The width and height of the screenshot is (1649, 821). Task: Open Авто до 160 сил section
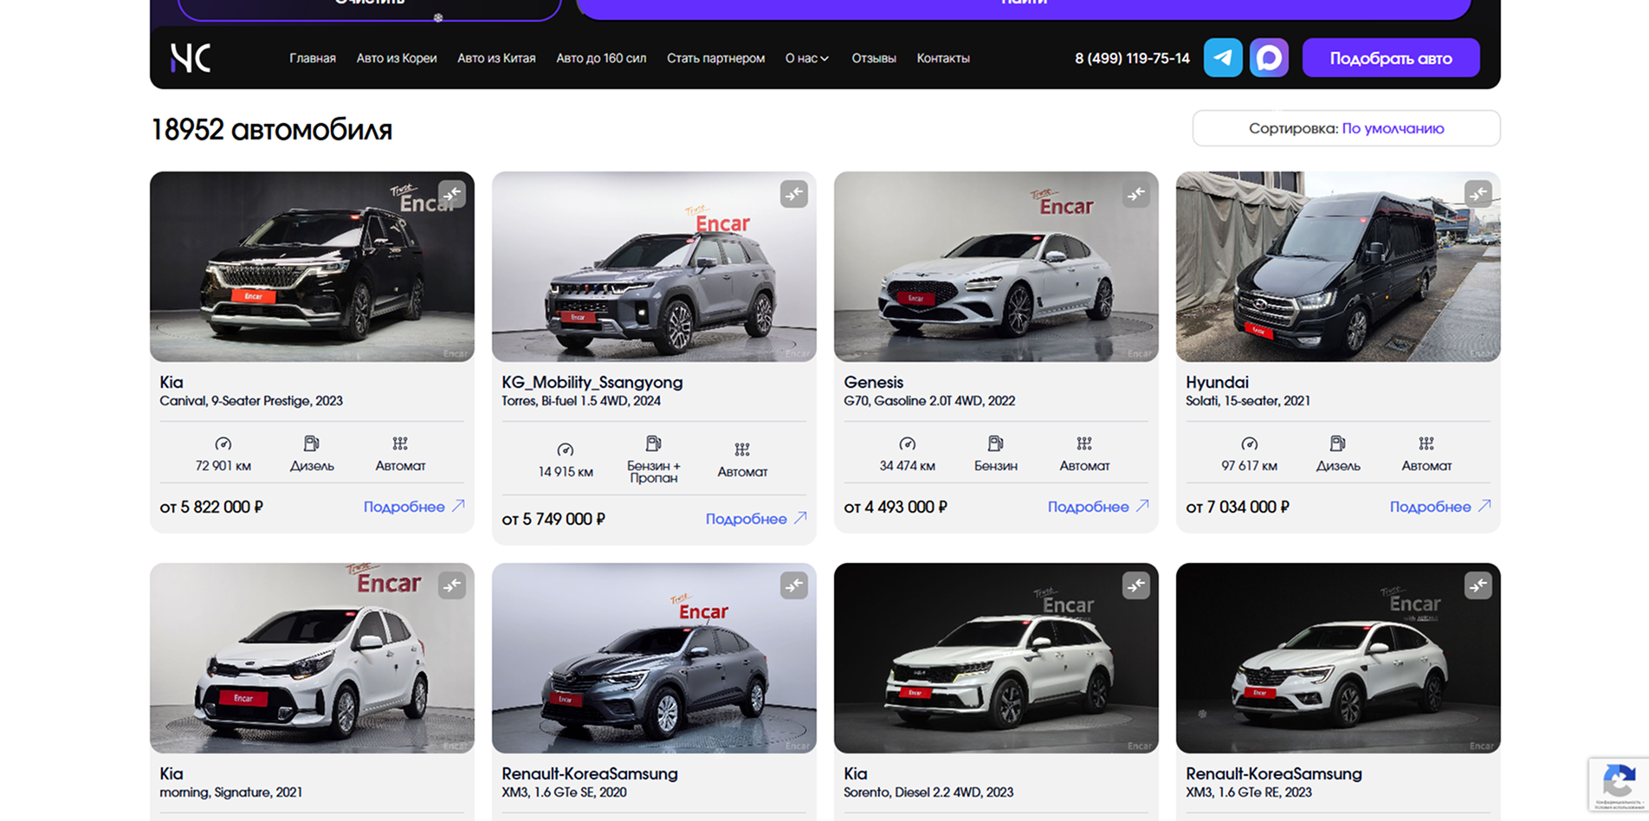[x=601, y=58]
